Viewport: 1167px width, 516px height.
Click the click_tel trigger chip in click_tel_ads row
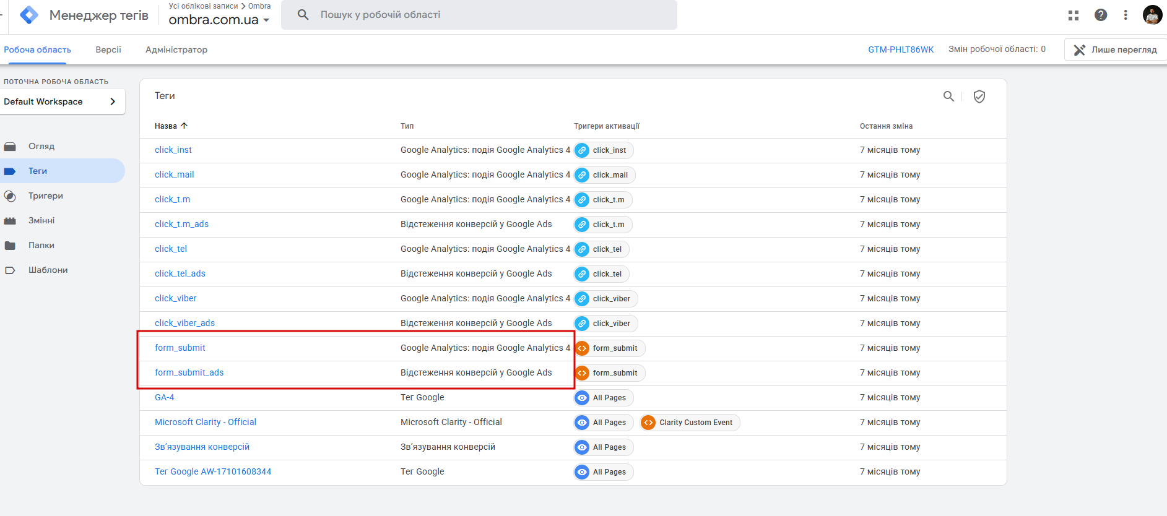click(602, 274)
